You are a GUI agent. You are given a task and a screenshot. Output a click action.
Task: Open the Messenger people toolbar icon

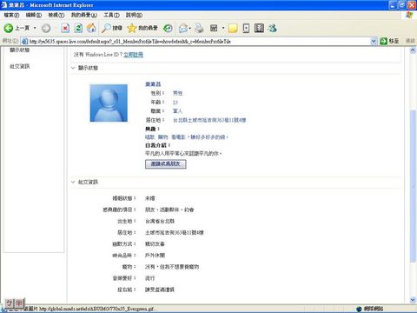[x=272, y=28]
